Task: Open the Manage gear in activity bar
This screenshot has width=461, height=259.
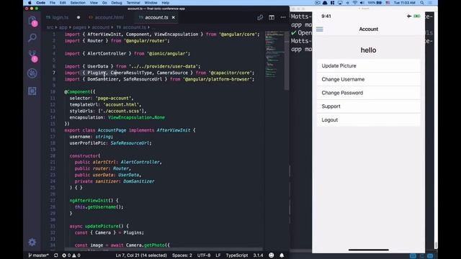Action: pos(32,242)
